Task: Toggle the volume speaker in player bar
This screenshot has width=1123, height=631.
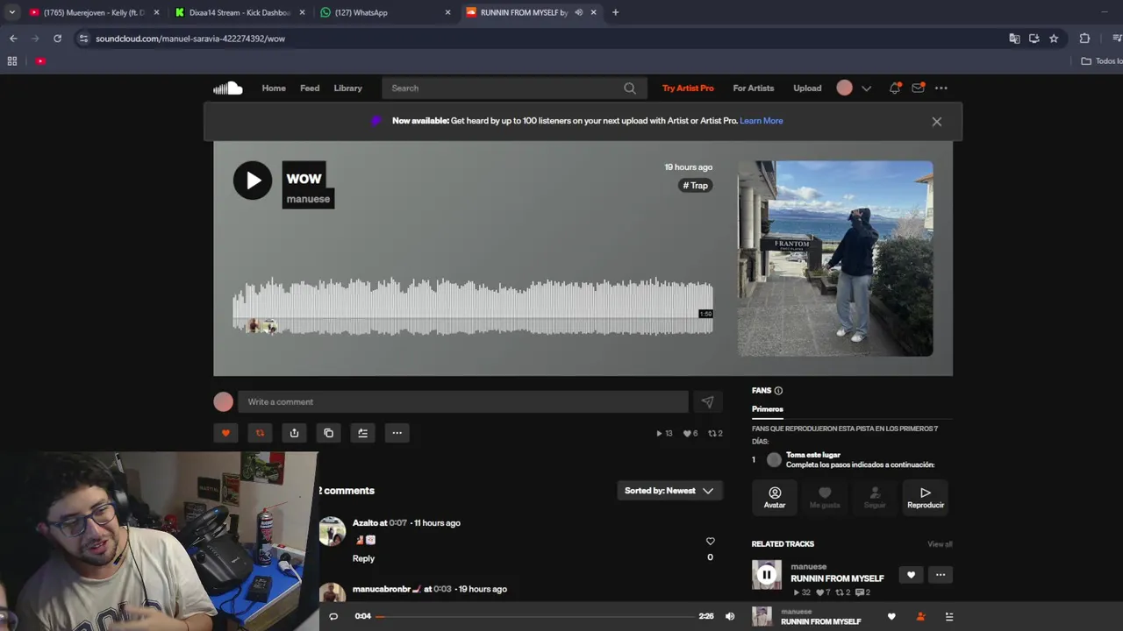Action: [730, 616]
